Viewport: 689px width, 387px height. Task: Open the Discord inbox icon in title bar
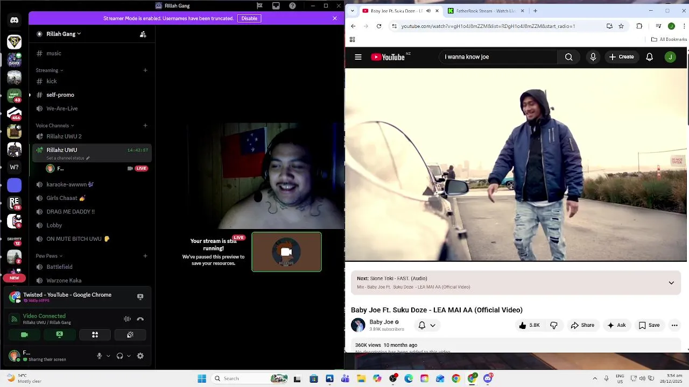pyautogui.click(x=276, y=6)
